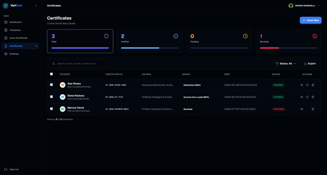Click the DATE column header
Viewport: 327px width, 175px height.
227,74
